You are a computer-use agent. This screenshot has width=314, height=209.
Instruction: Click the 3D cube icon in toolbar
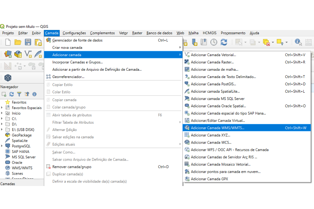[x=8, y=77]
